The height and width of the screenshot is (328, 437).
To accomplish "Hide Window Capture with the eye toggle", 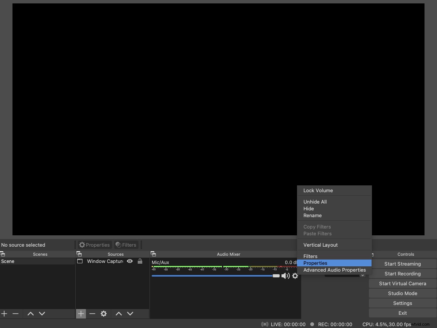I will click(x=130, y=261).
